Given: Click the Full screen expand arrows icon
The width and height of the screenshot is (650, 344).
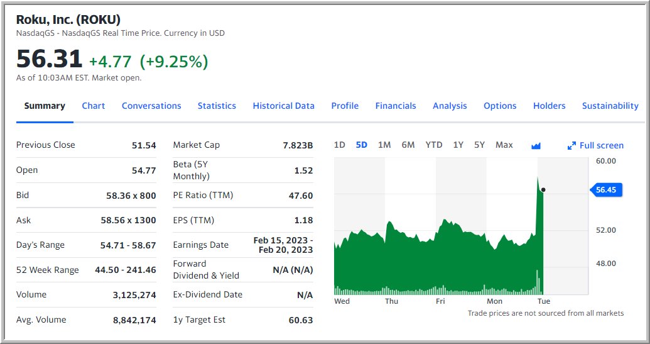Looking at the screenshot, I should pos(571,146).
